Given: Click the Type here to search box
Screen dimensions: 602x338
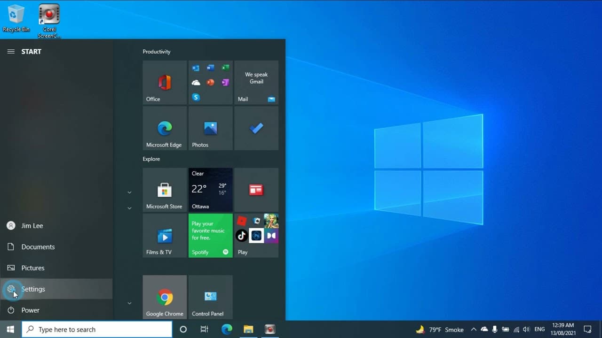Looking at the screenshot, I should point(97,330).
